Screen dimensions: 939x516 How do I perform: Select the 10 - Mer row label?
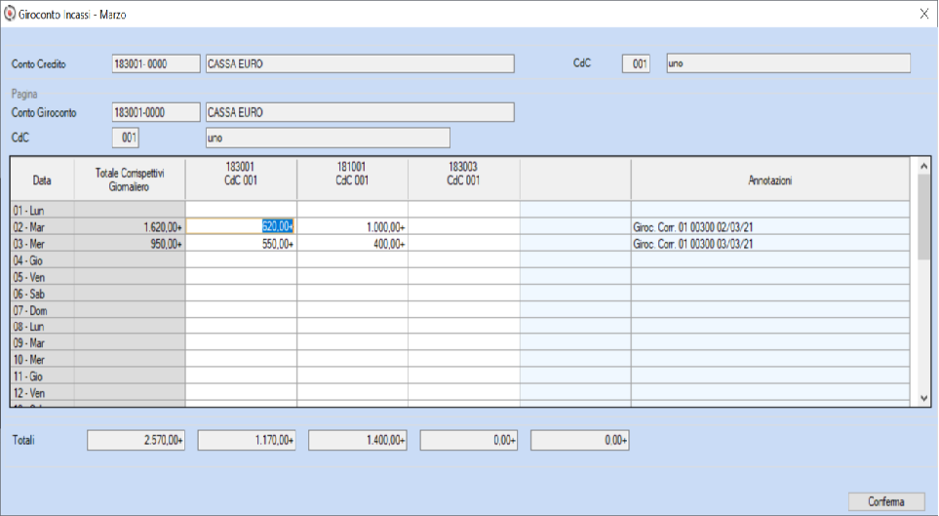42,360
